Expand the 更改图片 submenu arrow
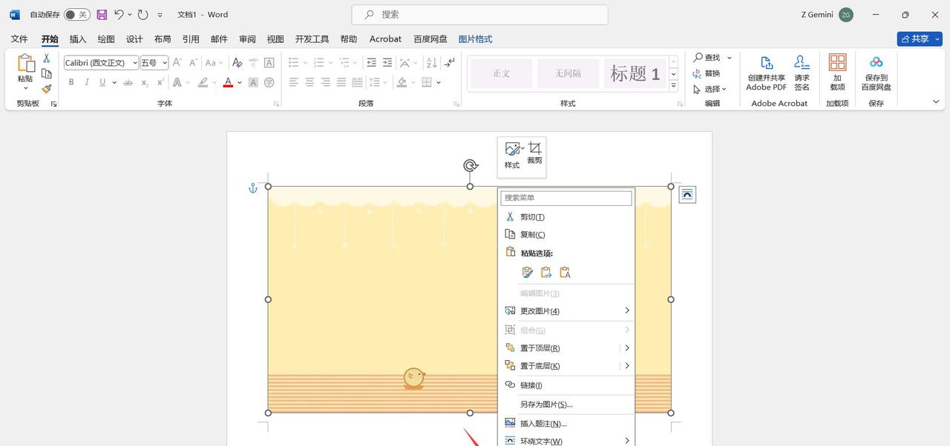The height and width of the screenshot is (446, 950). (626, 310)
